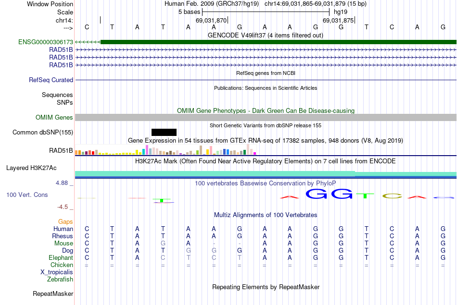
Task: Select the SNPs track label
Action: tap(65, 102)
